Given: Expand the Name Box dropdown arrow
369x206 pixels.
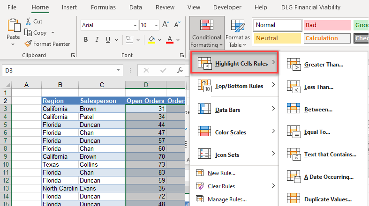Looking at the screenshot, I should click(119, 70).
